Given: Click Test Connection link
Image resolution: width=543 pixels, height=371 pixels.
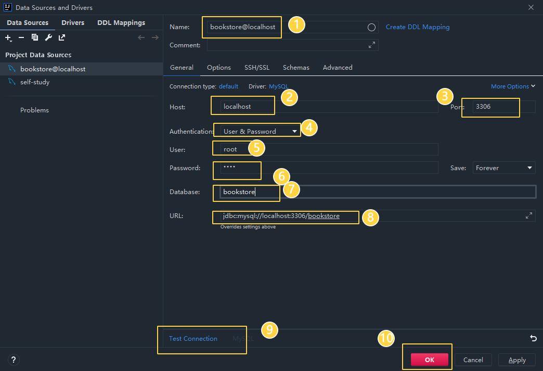Looking at the screenshot, I should 193,339.
